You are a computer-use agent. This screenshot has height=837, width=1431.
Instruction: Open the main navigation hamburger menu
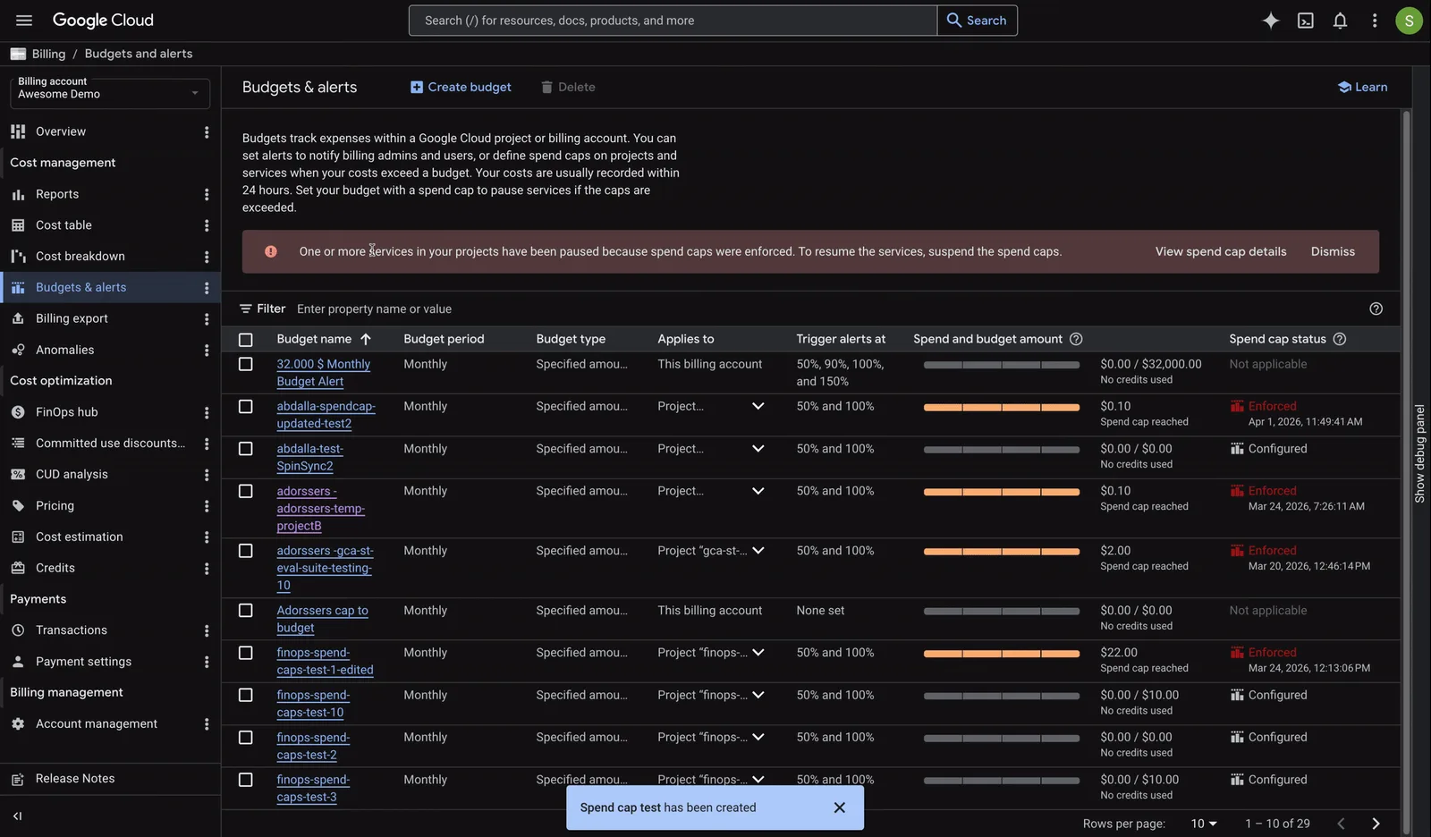point(24,21)
